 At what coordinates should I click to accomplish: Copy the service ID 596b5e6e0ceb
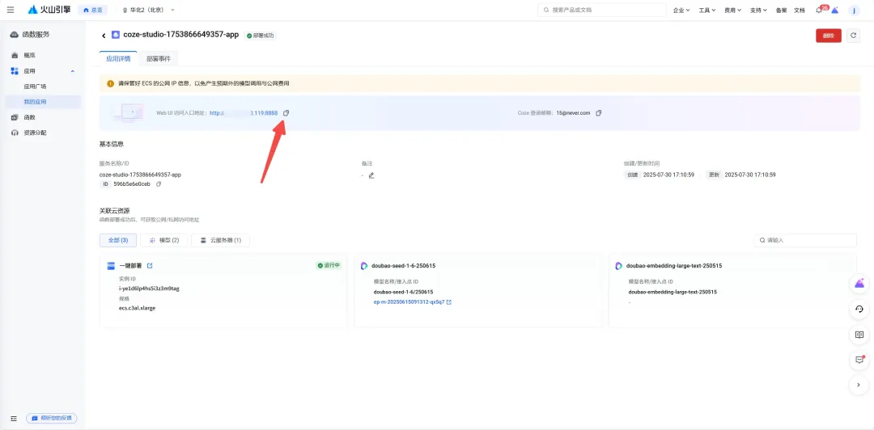coord(159,183)
